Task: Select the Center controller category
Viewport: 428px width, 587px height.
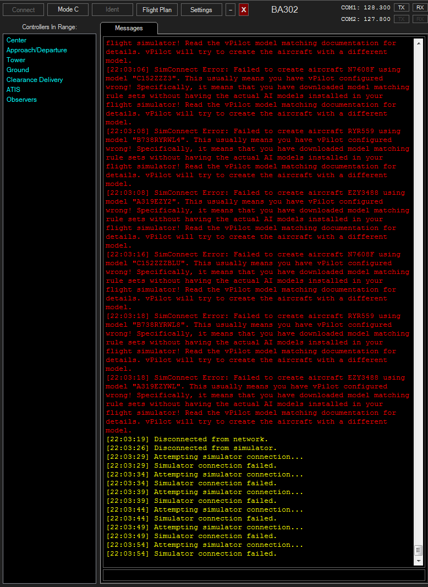Action: pyautogui.click(x=17, y=40)
